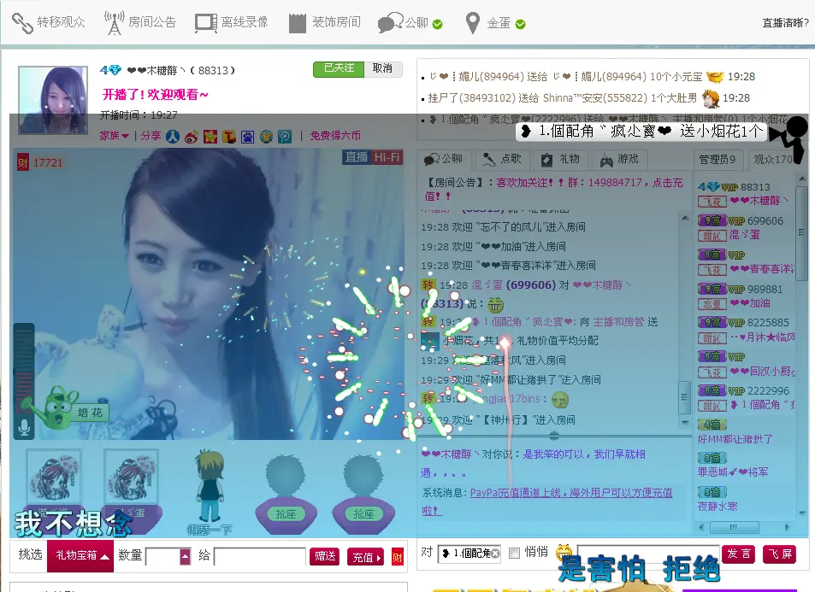Open the 数量 quantity dropdown arrow
Viewport: 815px width, 592px height.
click(185, 557)
